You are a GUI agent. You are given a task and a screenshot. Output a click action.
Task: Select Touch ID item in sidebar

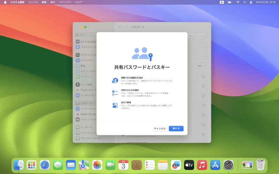(x=86, y=90)
